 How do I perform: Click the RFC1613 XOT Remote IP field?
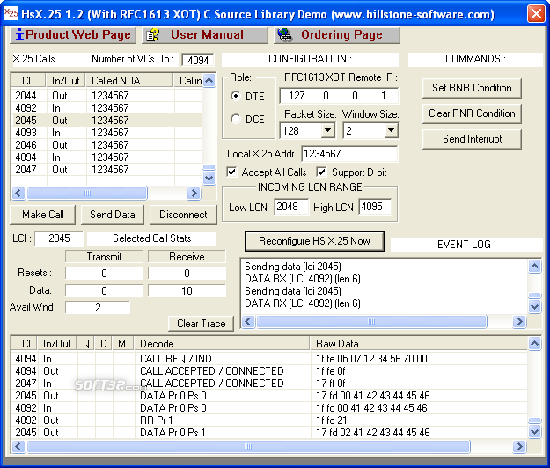pyautogui.click(x=339, y=96)
